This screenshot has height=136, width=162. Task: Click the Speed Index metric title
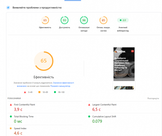[x=20, y=129]
